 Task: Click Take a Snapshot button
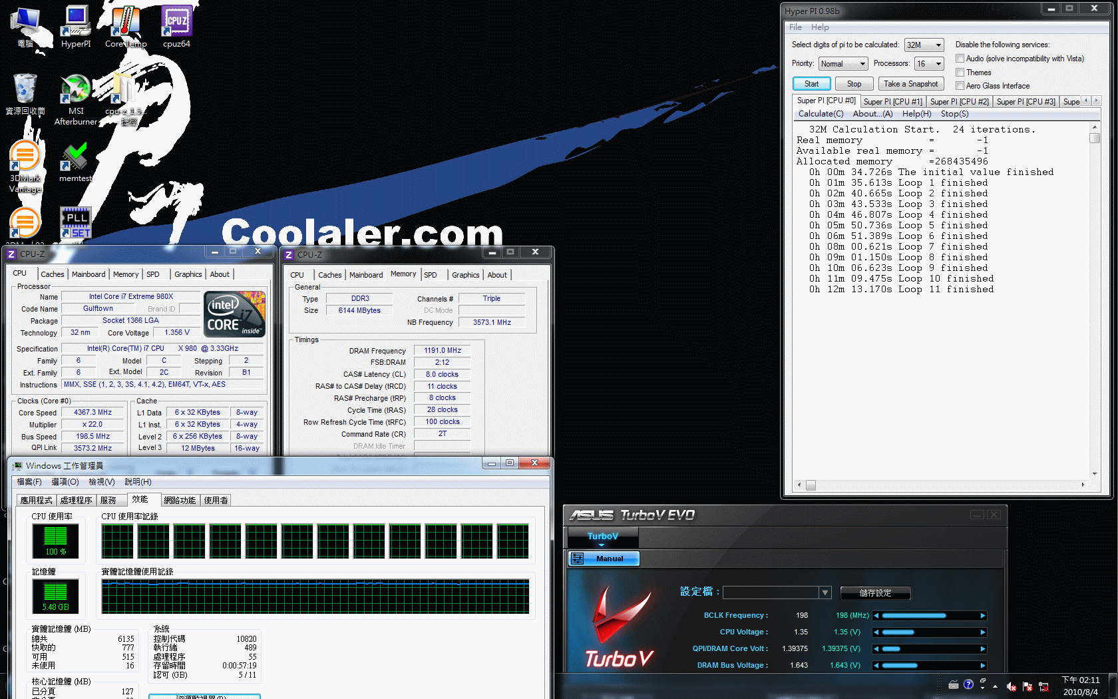coord(910,84)
